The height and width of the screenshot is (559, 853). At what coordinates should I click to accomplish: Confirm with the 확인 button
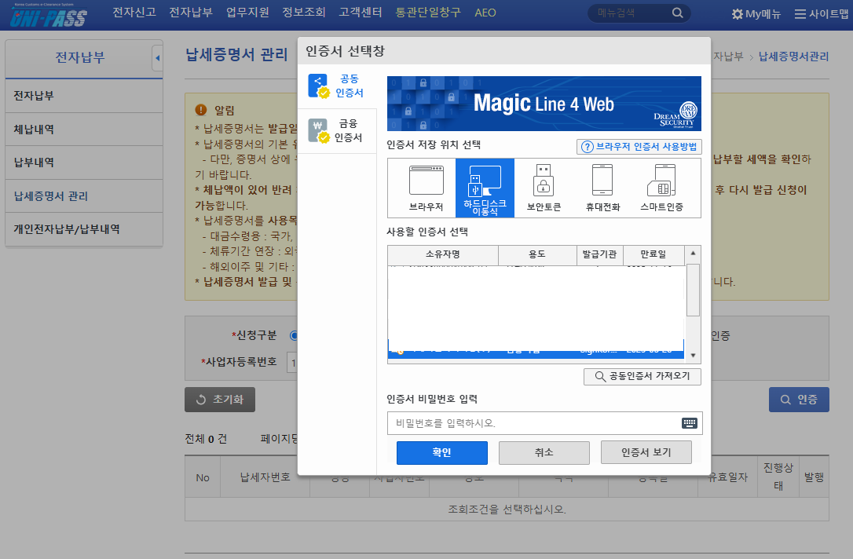tap(441, 452)
